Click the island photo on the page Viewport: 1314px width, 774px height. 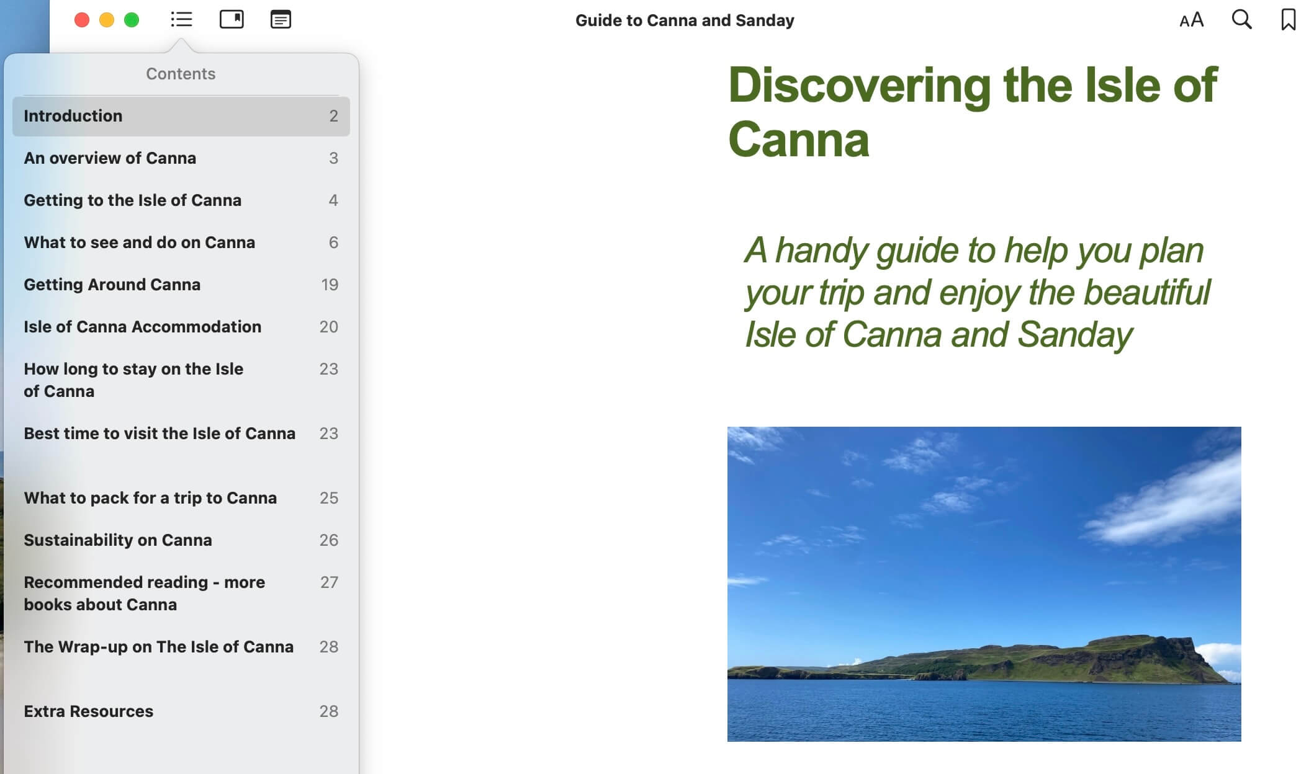pyautogui.click(x=984, y=584)
